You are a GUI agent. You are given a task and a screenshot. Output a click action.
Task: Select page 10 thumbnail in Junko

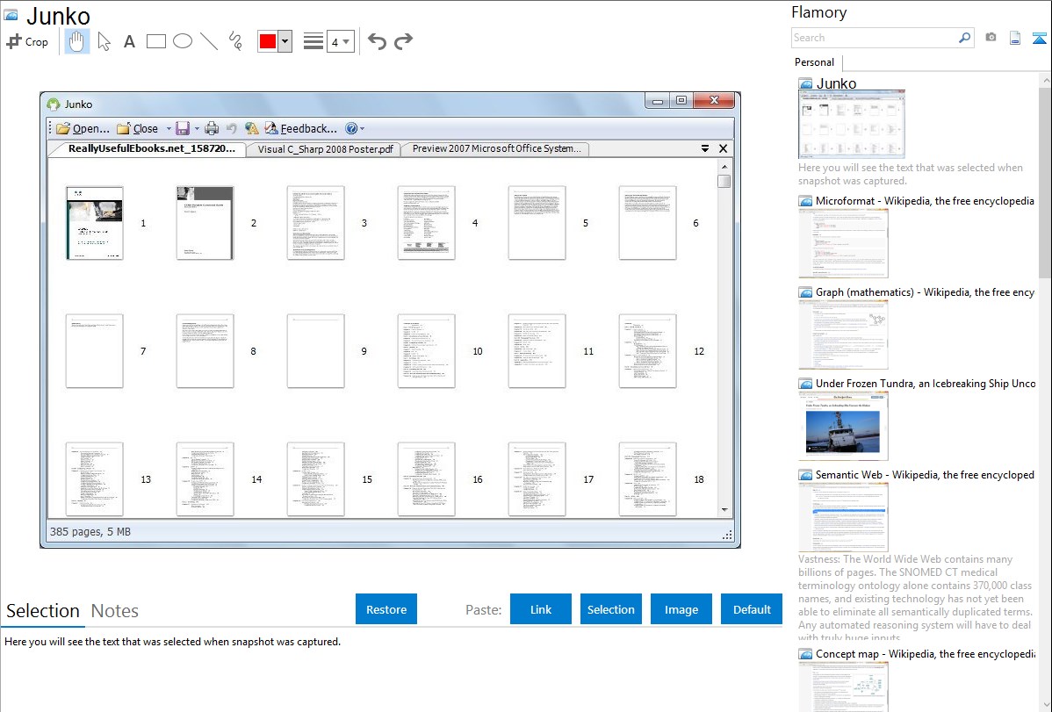click(x=426, y=351)
